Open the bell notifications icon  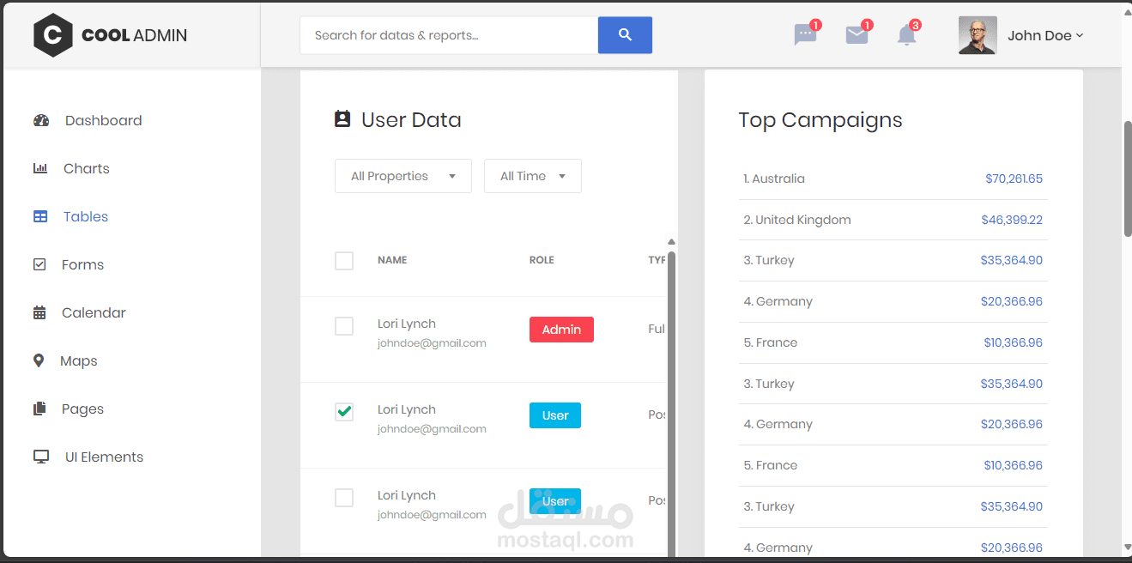[x=906, y=35]
